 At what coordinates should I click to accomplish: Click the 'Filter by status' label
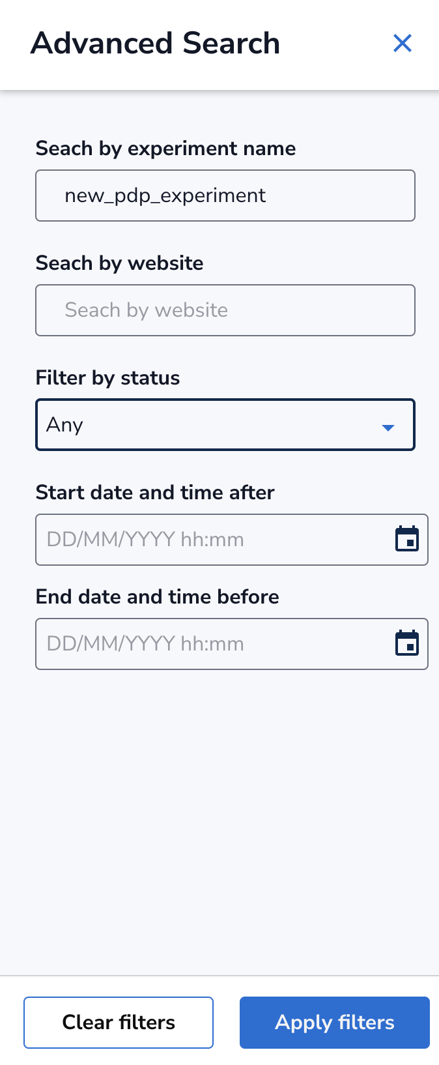click(107, 378)
